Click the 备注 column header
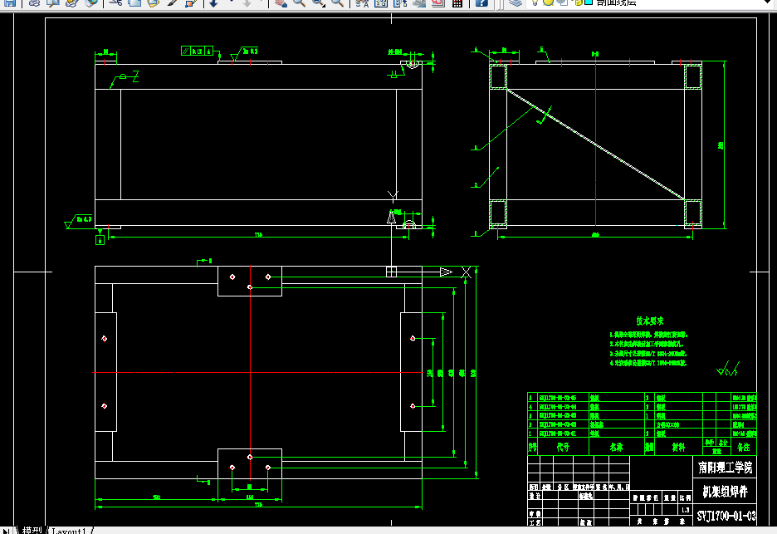The width and height of the screenshot is (777, 534). [x=743, y=447]
